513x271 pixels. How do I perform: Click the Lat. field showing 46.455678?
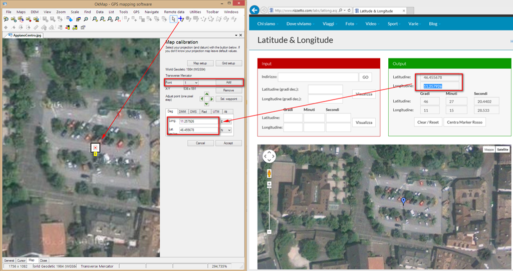pos(198,130)
